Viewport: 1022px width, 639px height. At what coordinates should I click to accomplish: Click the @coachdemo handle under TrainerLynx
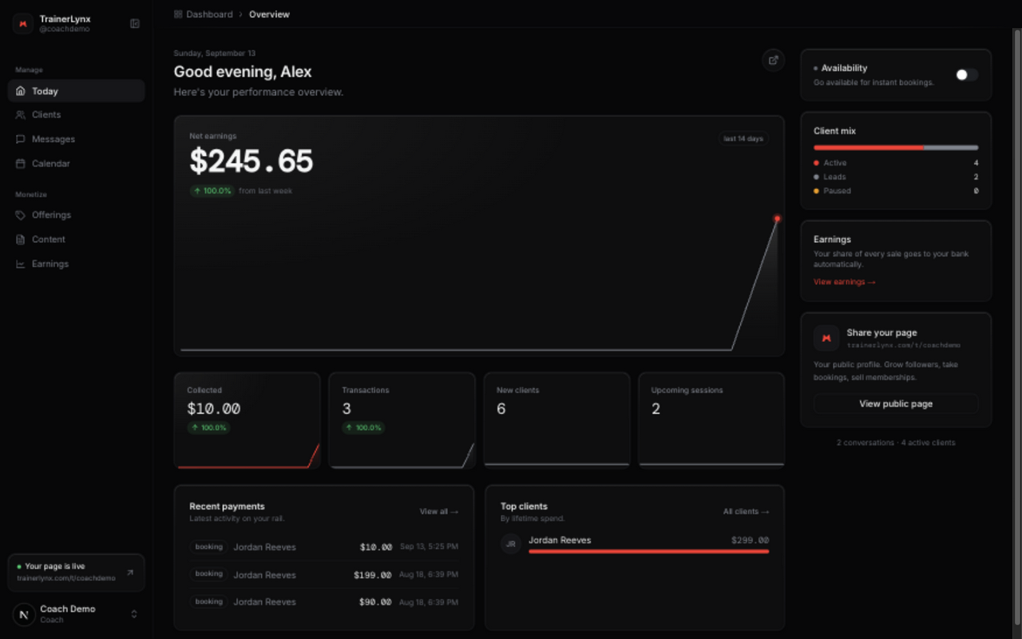65,30
